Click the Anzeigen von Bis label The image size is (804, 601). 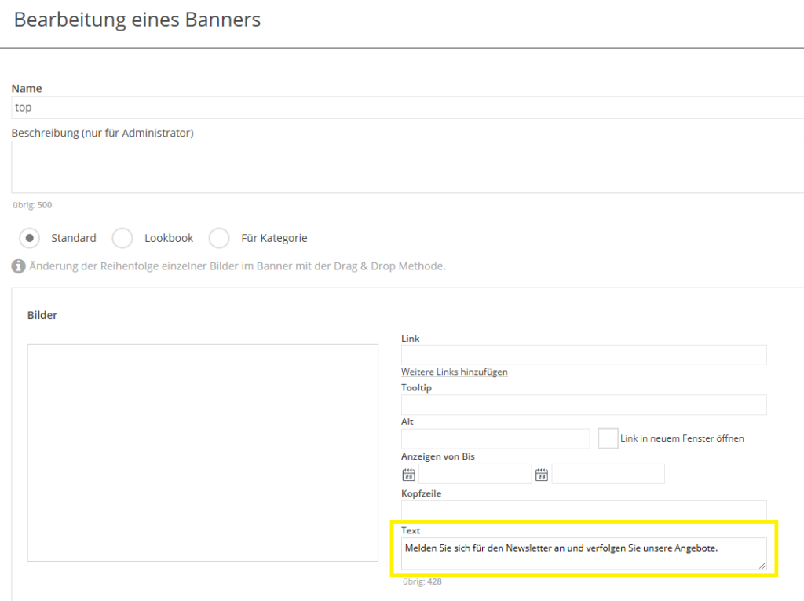click(438, 456)
